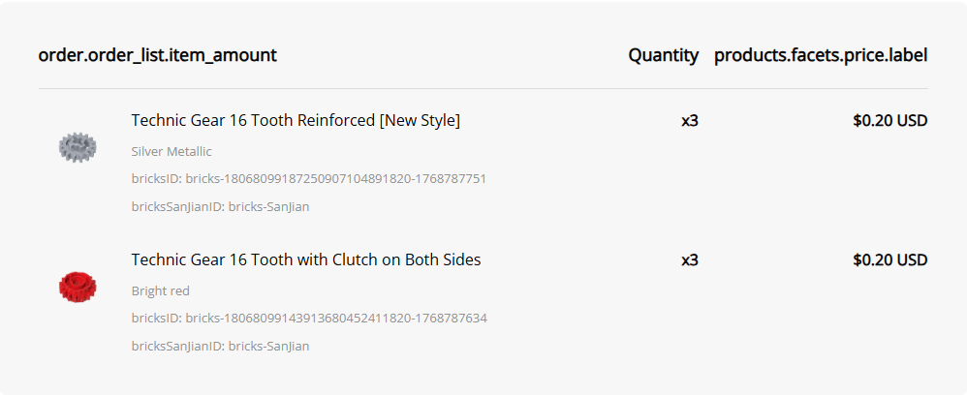Click the silver metallic gear thumbnail
The width and height of the screenshot is (967, 396).
tap(78, 147)
